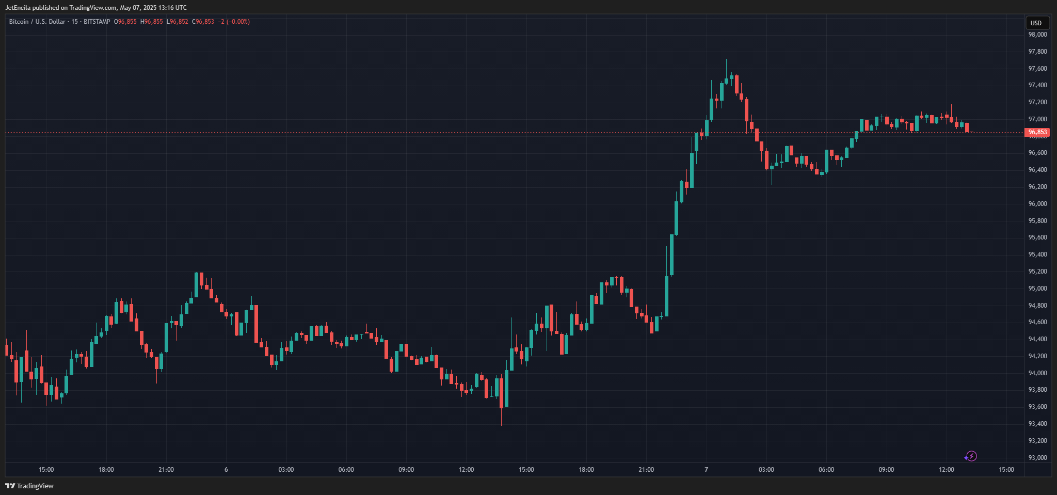Click the JetEncila published on TradingView.com header
Image resolution: width=1057 pixels, height=495 pixels.
(x=96, y=8)
